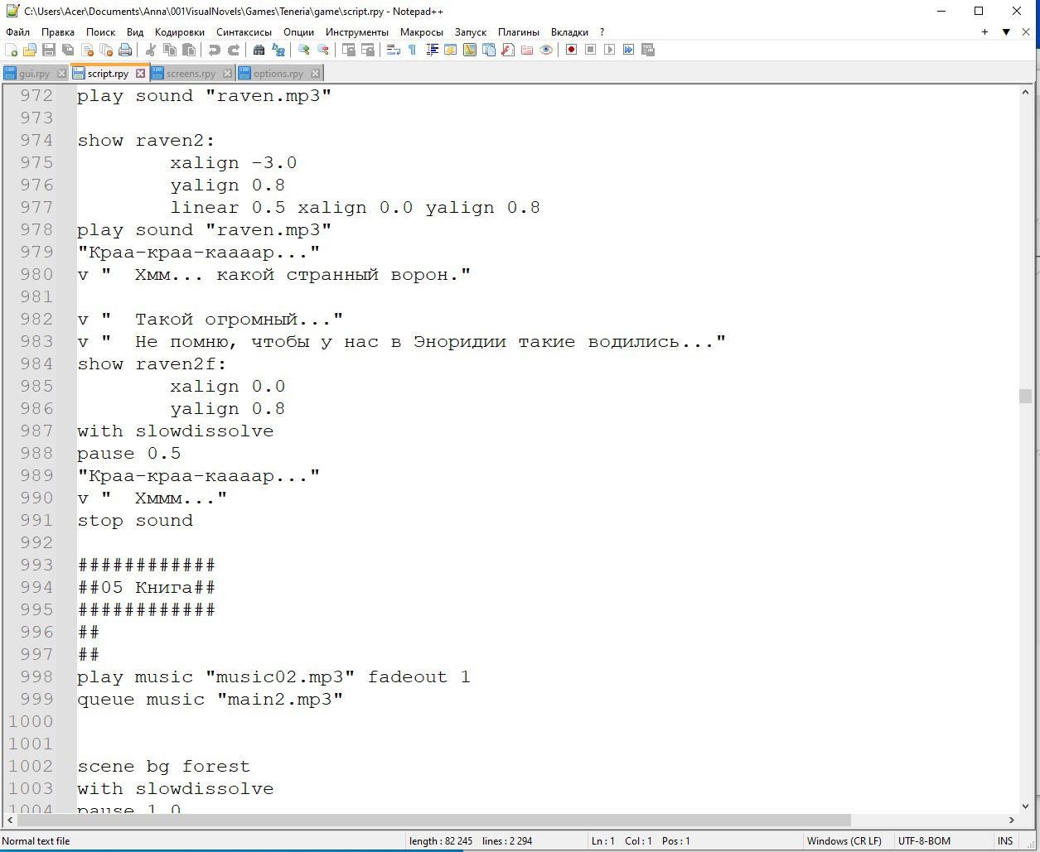1040x852 pixels.
Task: Save the current file via toolbar
Action: click(x=49, y=50)
